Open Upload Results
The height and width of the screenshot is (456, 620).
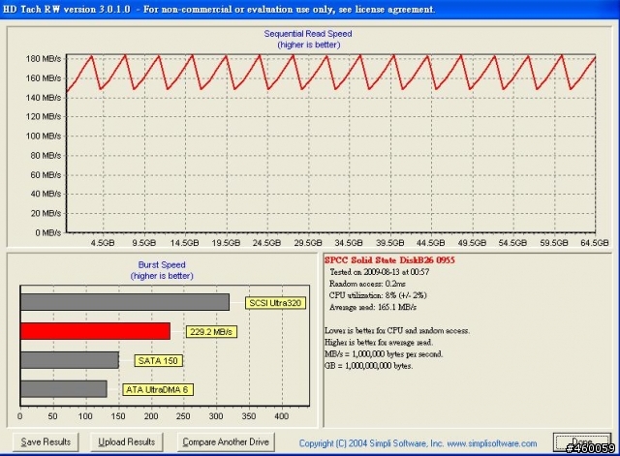127,441
